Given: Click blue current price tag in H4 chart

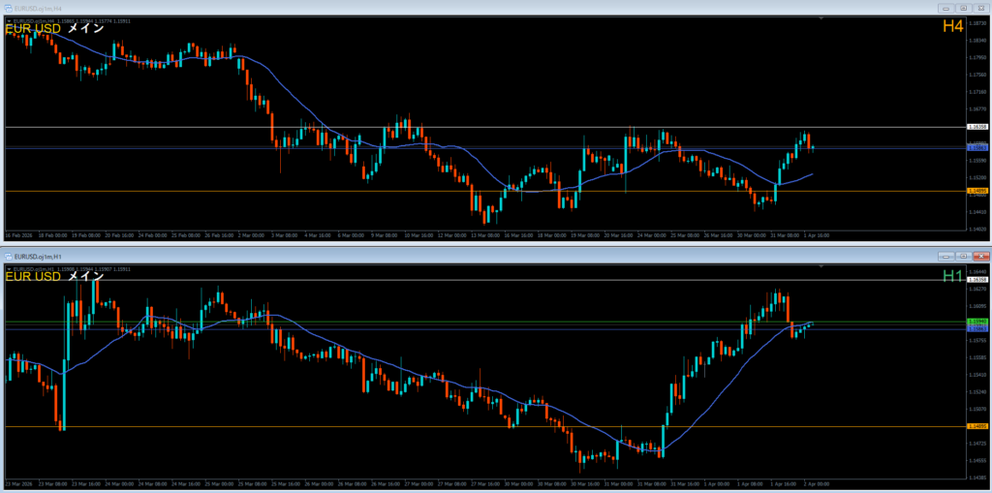Looking at the screenshot, I should [x=977, y=147].
